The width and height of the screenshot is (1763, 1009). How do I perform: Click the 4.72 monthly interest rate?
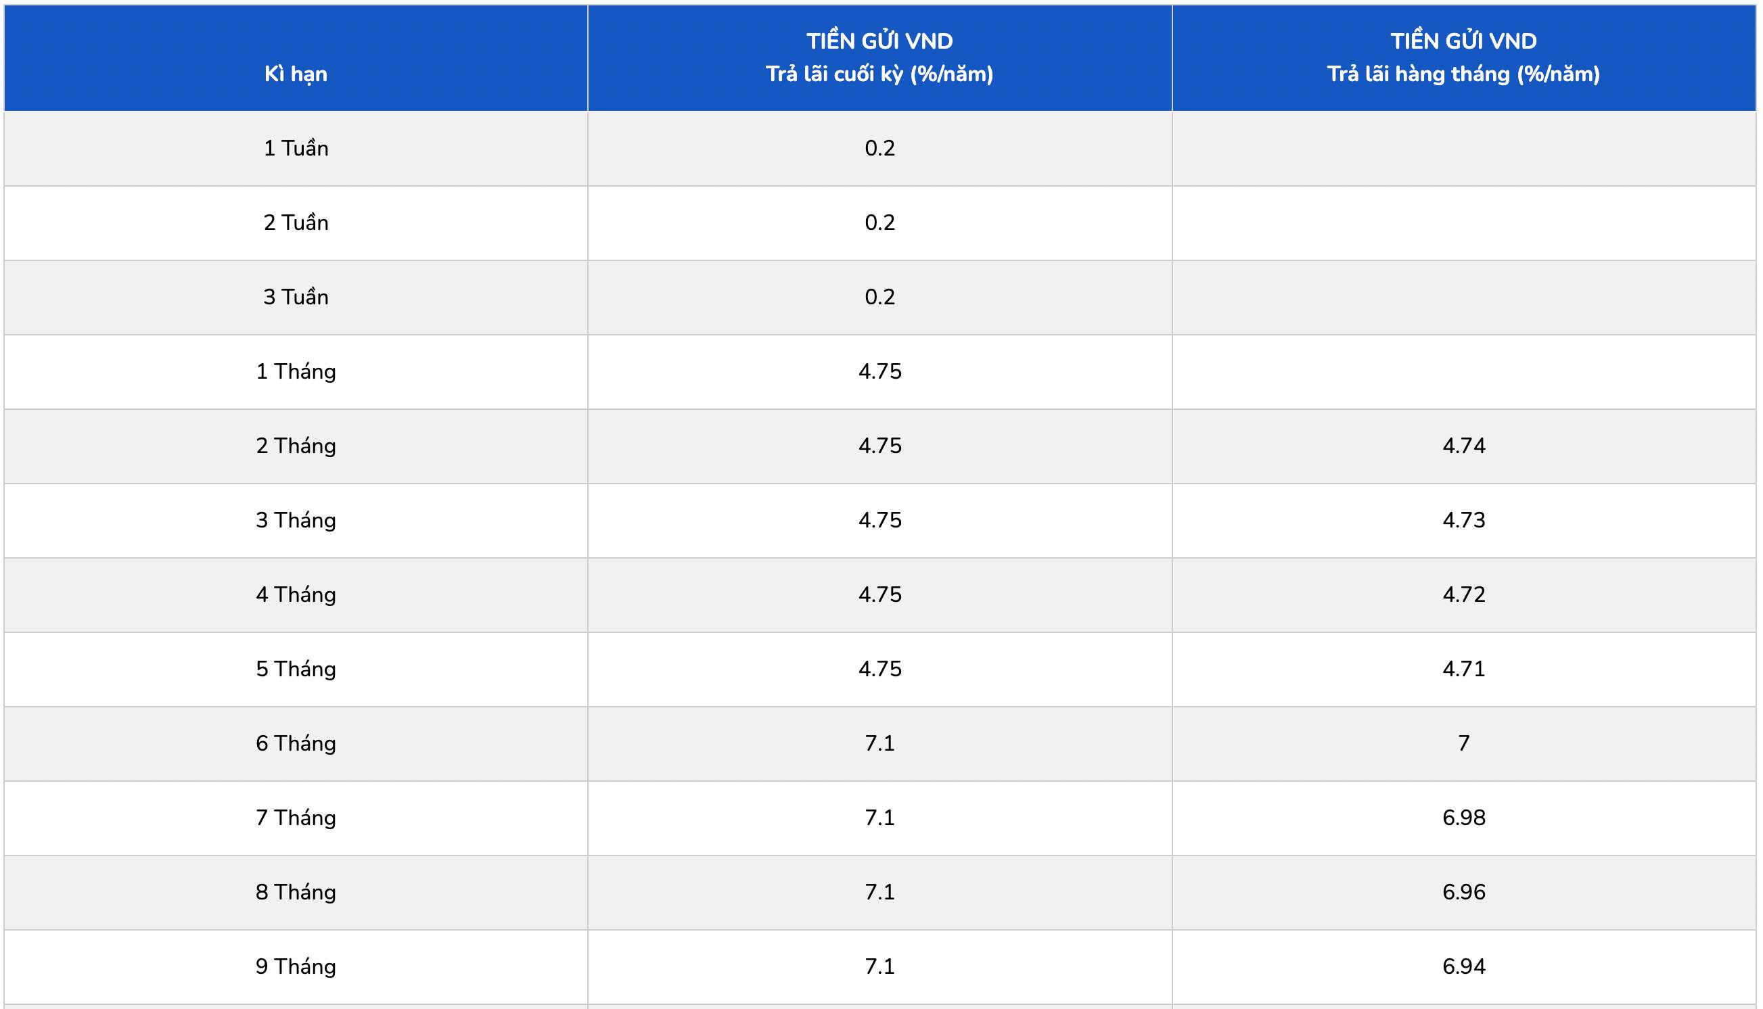1463,594
